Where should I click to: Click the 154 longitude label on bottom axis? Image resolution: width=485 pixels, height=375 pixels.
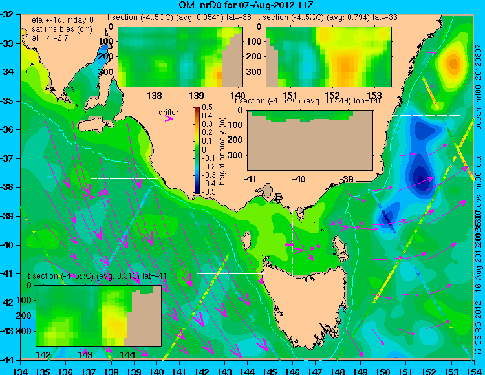coord(473,371)
